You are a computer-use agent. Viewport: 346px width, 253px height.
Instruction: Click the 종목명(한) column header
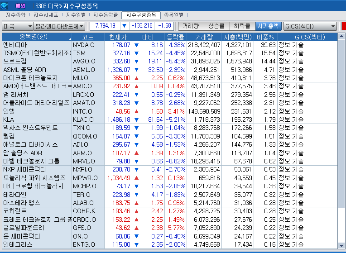37,37
